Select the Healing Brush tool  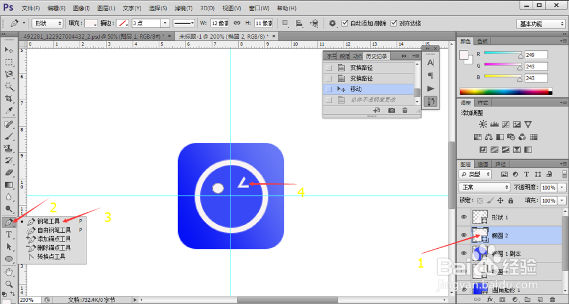[9, 125]
